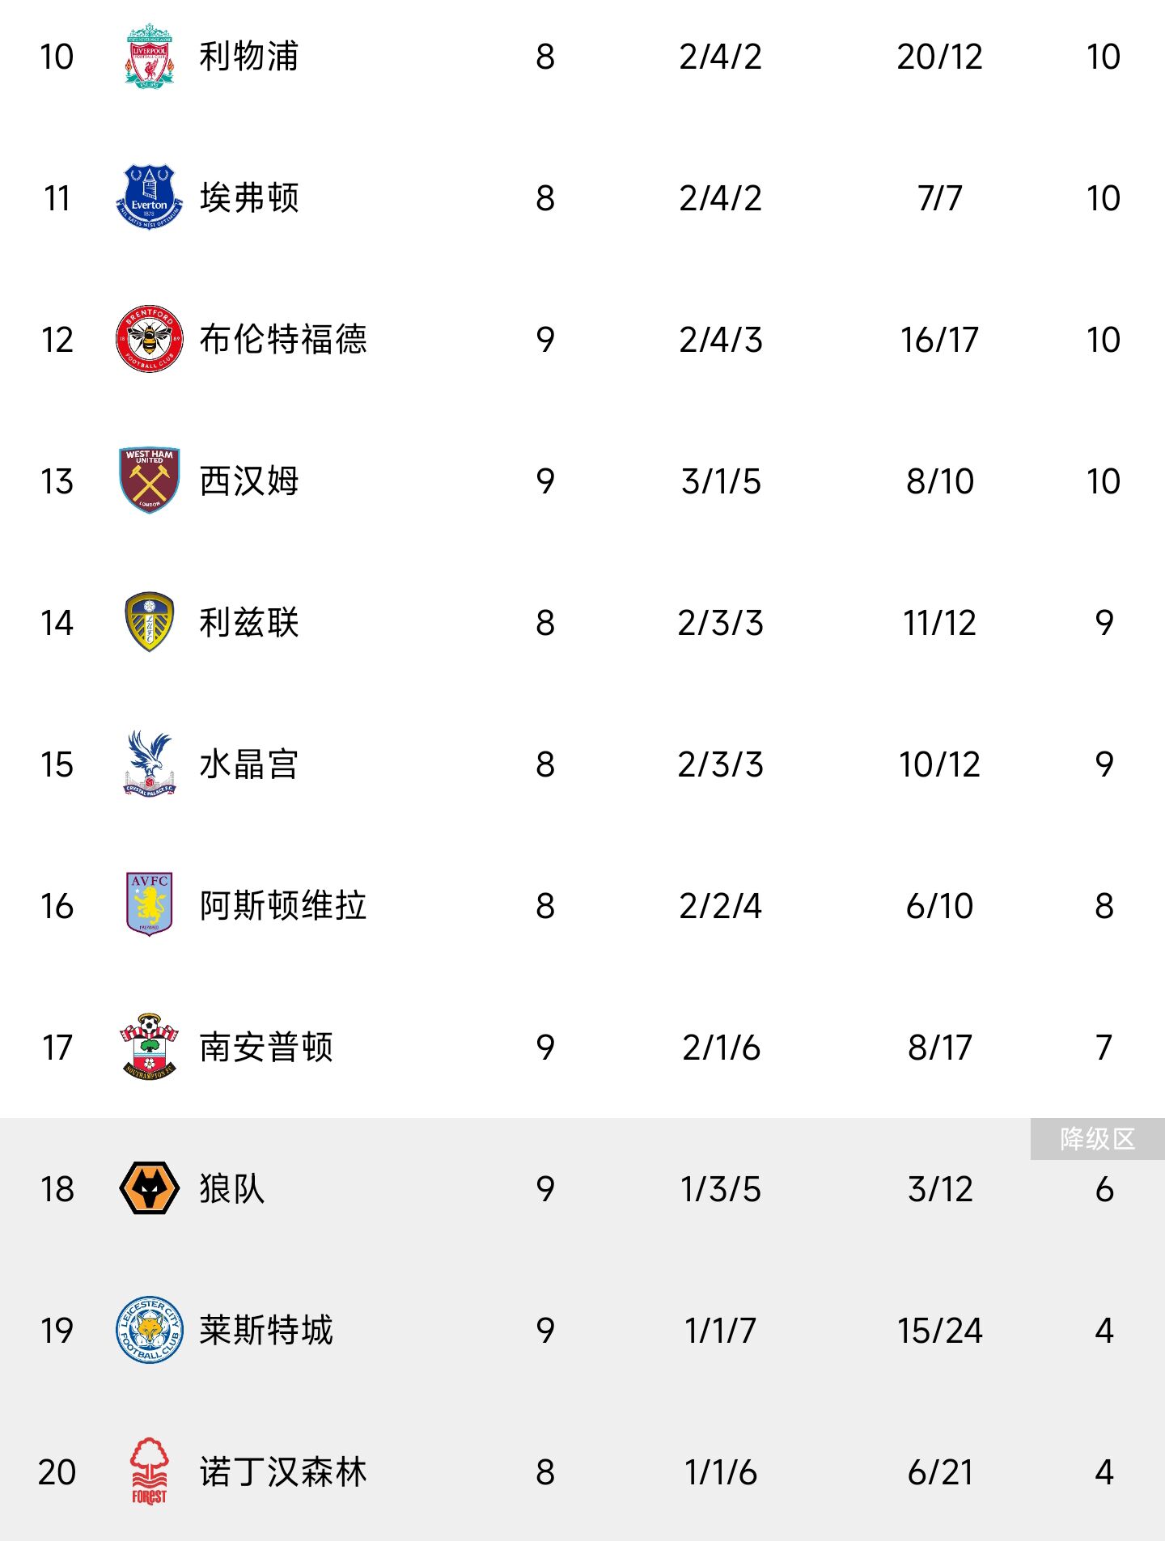Open team page for 布伦特福德
Viewport: 1165px width, 1541px height.
coord(283,340)
